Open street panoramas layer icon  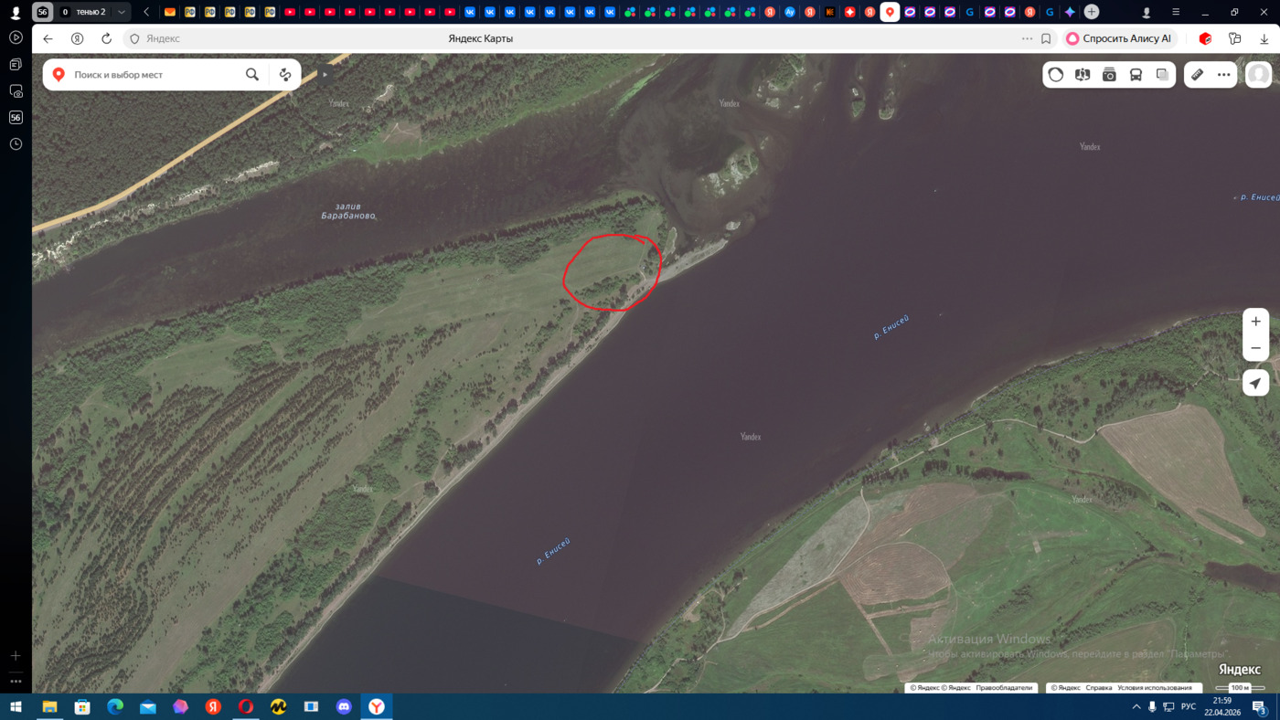point(1083,75)
